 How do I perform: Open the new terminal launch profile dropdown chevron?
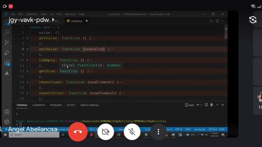pos(201,105)
